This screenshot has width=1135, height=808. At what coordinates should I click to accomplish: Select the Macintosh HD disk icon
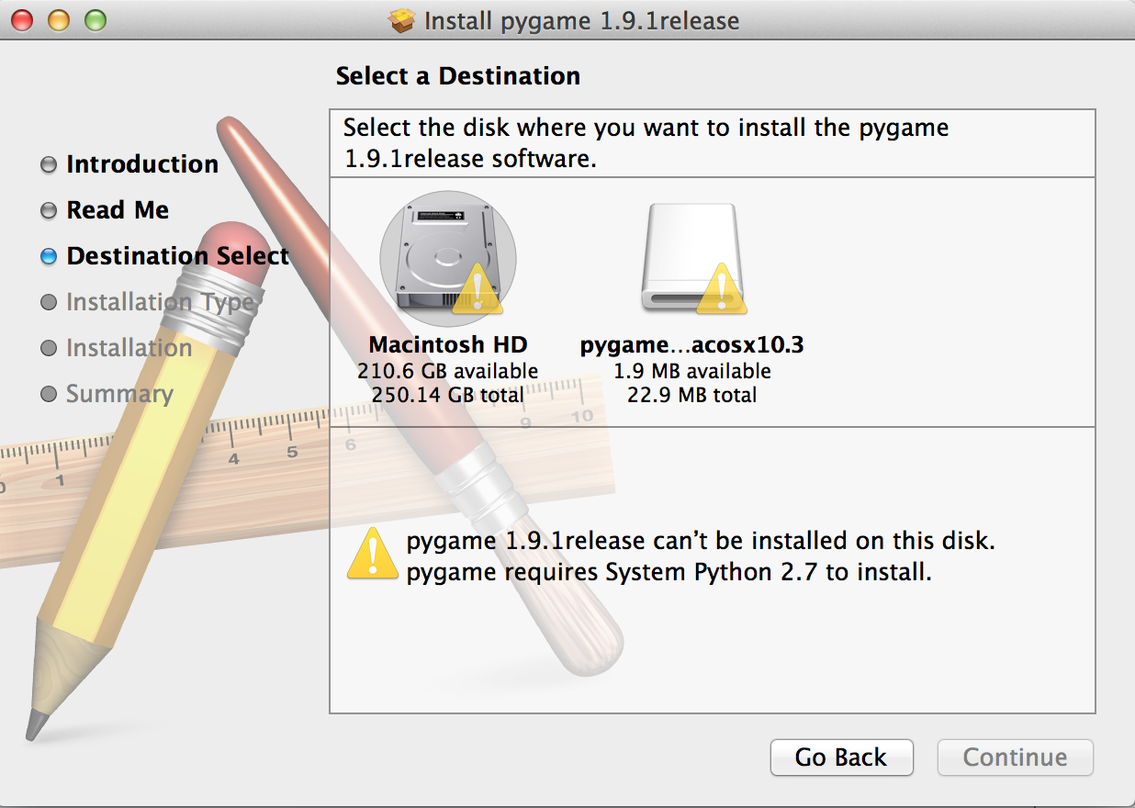447,258
